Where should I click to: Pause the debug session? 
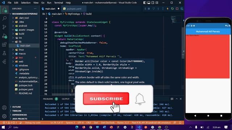(149, 9)
